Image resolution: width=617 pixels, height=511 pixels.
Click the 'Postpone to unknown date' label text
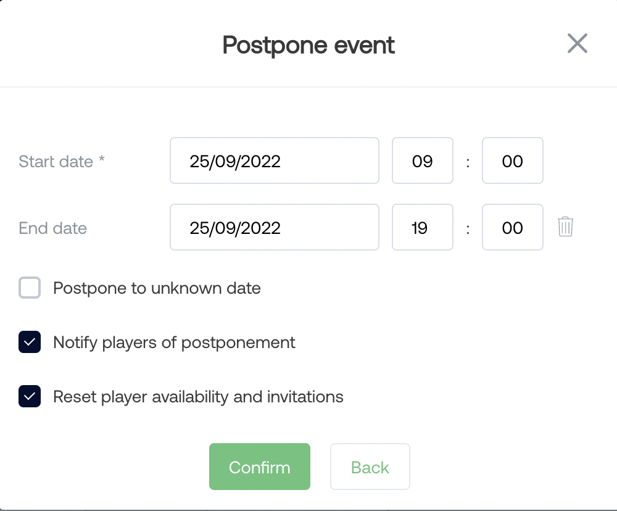[157, 288]
